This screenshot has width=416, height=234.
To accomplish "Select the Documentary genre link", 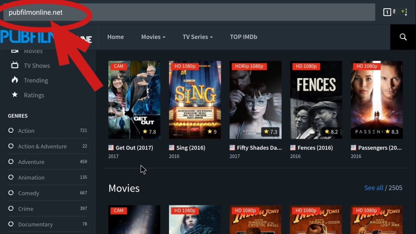I will [35, 224].
